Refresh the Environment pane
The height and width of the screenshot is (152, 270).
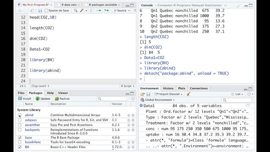pos(248,94)
